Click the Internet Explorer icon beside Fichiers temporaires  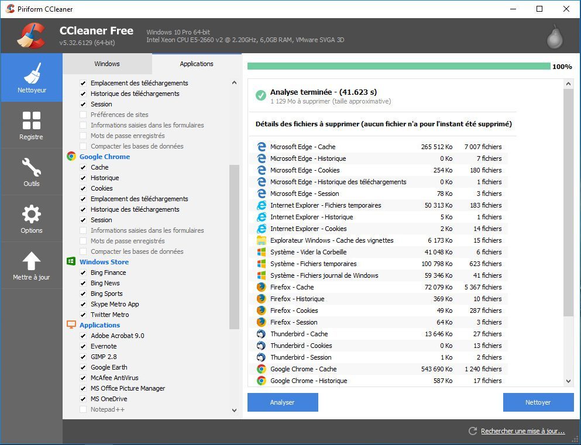point(262,205)
